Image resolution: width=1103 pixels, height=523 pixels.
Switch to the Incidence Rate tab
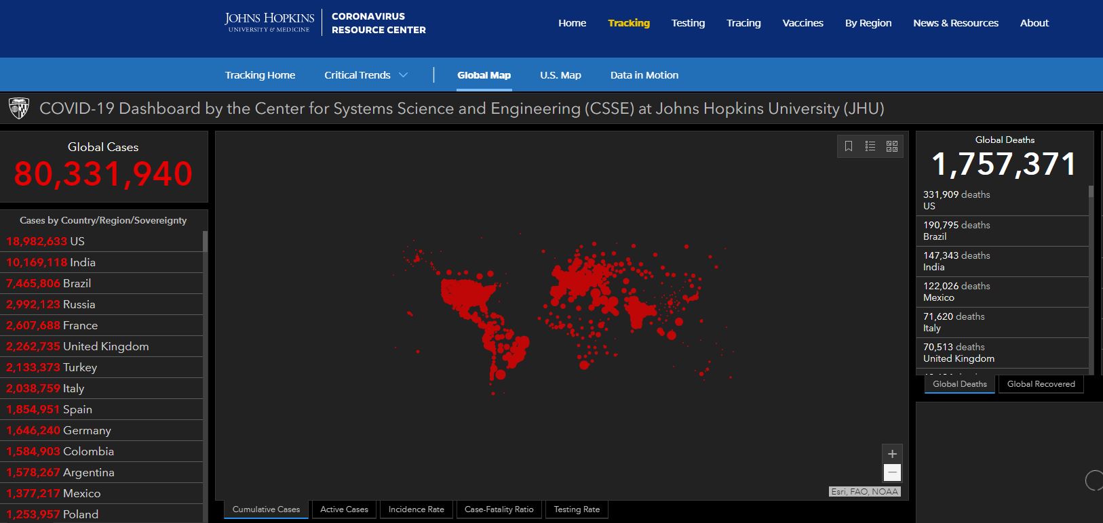[x=416, y=509]
